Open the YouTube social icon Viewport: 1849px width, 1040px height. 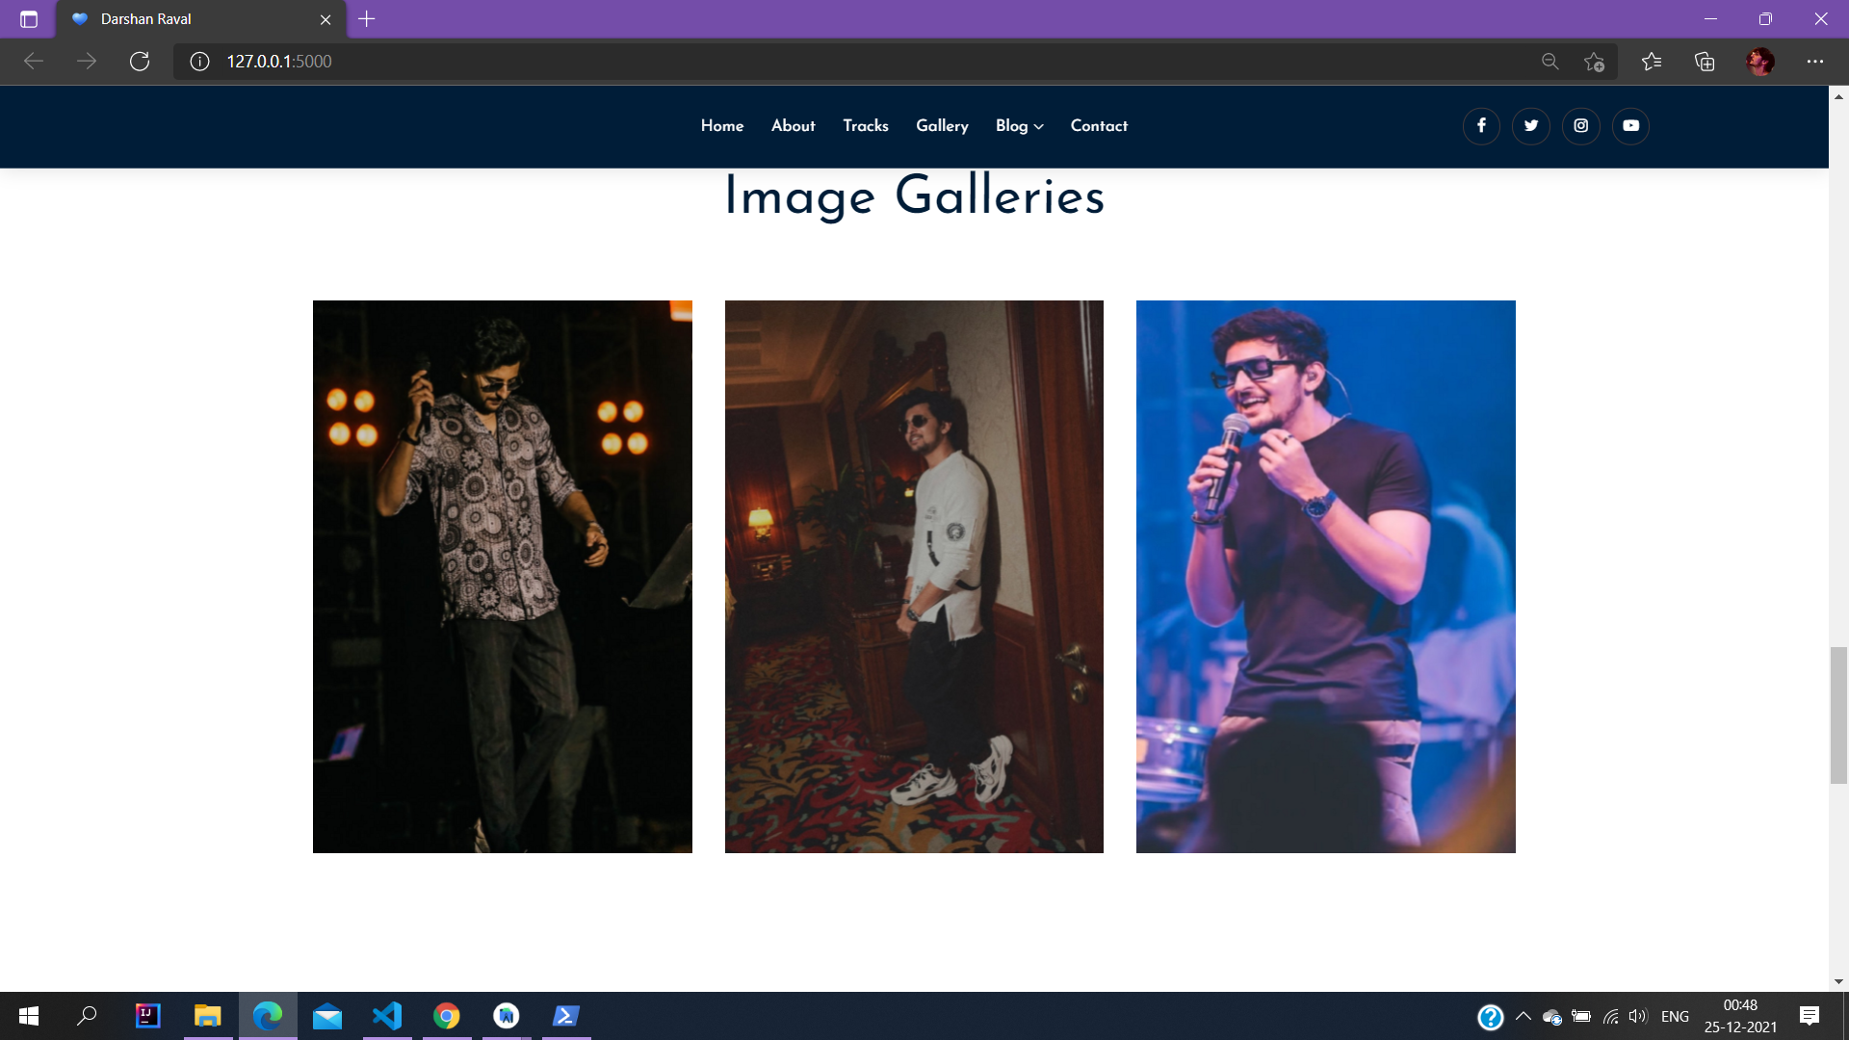[1630, 126]
